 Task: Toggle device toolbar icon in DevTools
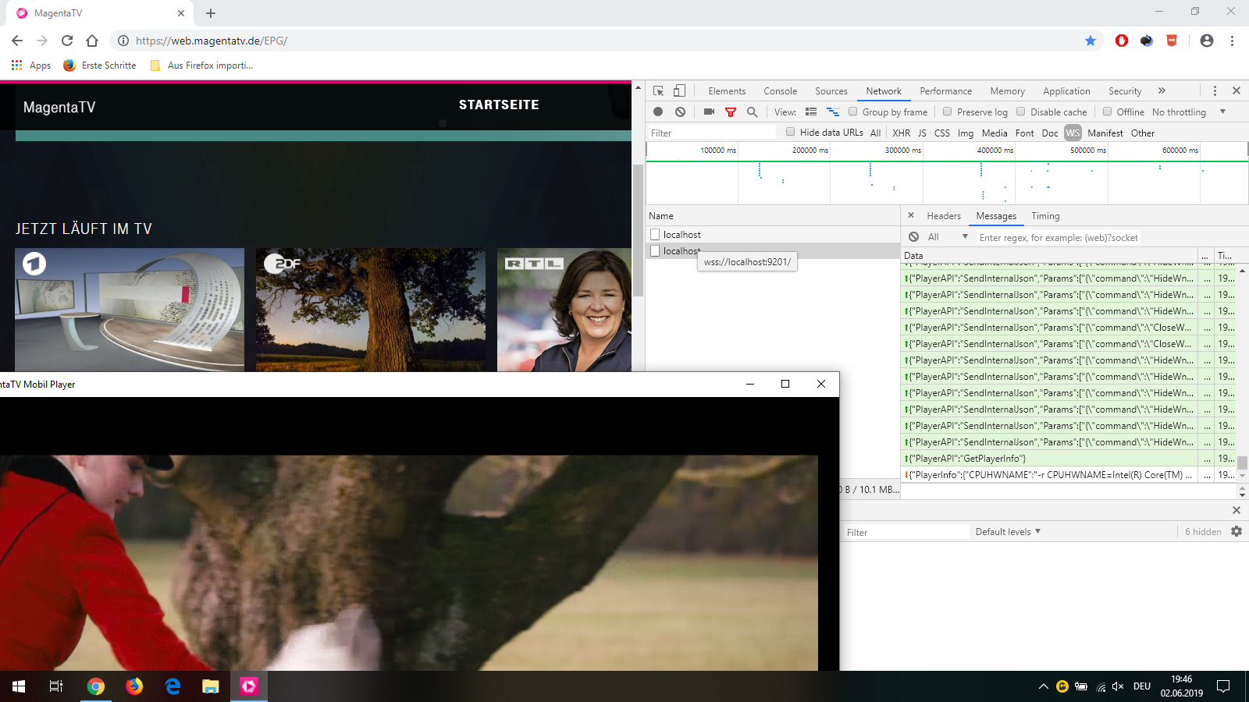point(679,90)
